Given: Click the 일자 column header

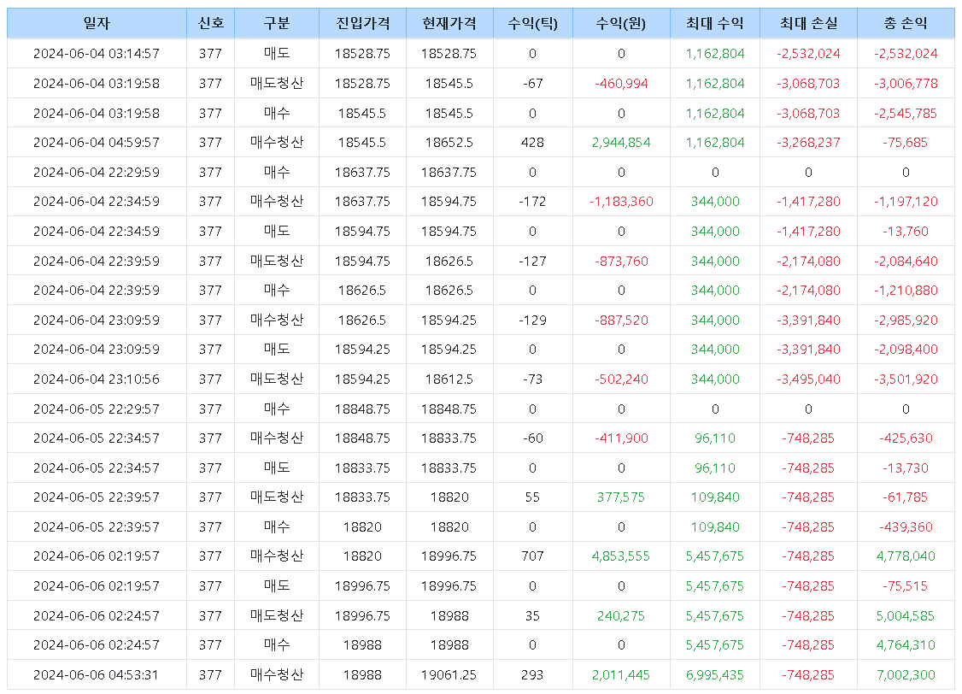Looking at the screenshot, I should (x=97, y=24).
